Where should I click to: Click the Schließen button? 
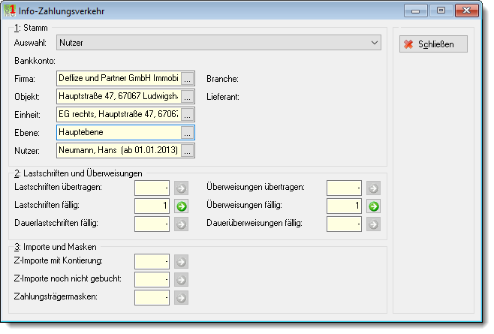tap(433, 44)
